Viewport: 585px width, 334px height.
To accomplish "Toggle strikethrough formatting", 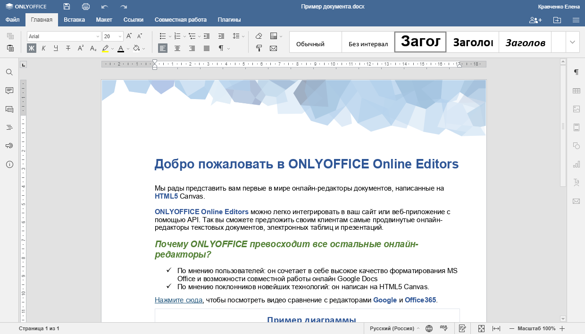I will [x=68, y=48].
